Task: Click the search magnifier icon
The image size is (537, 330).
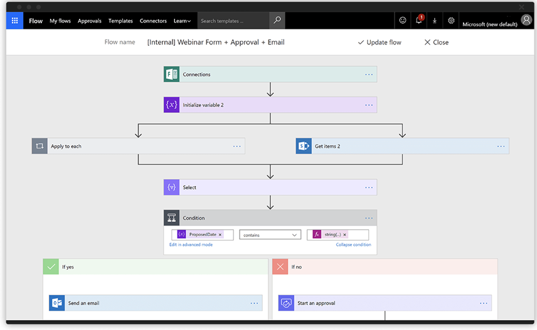Action: tap(277, 21)
